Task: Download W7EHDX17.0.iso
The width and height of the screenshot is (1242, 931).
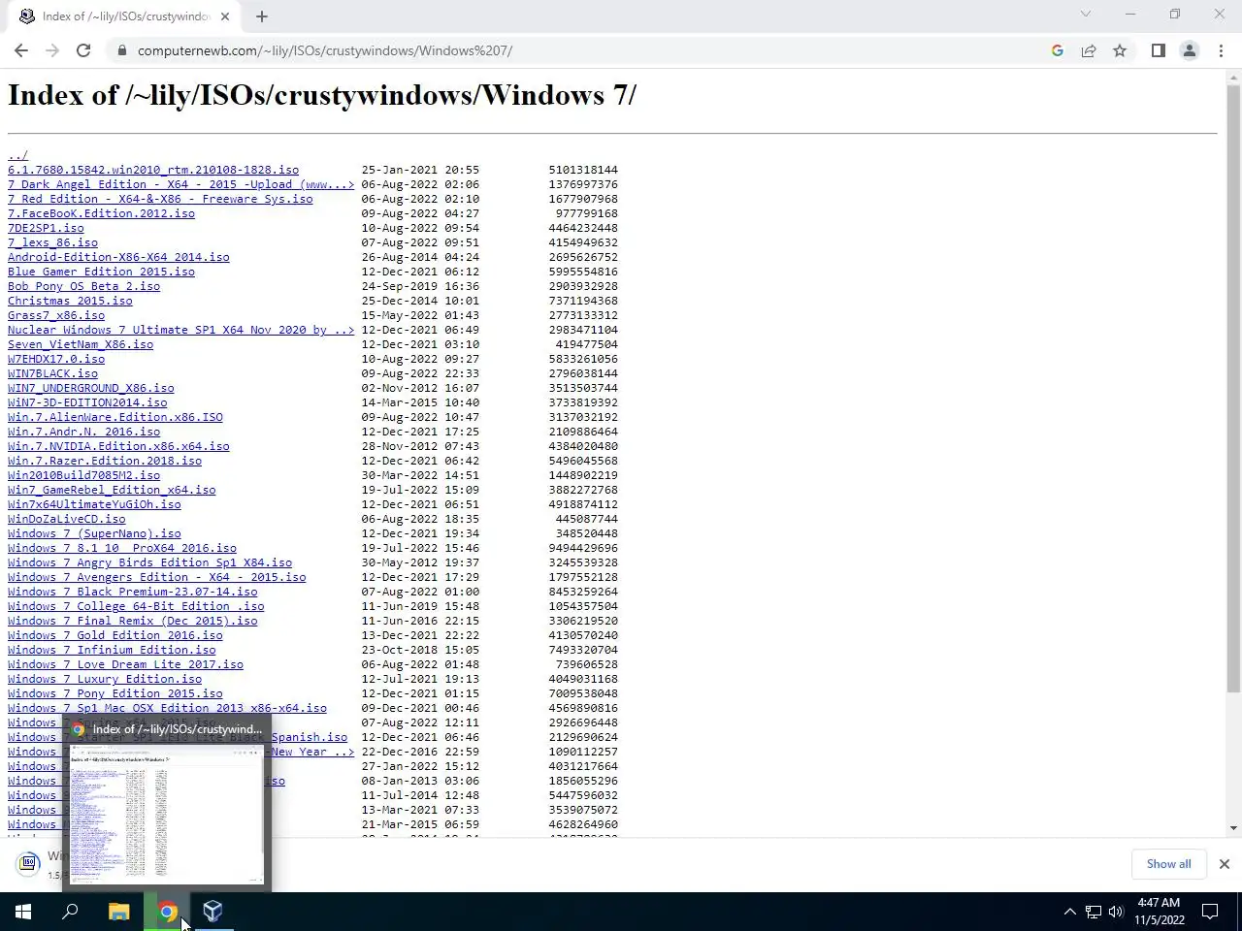Action: pyautogui.click(x=56, y=359)
